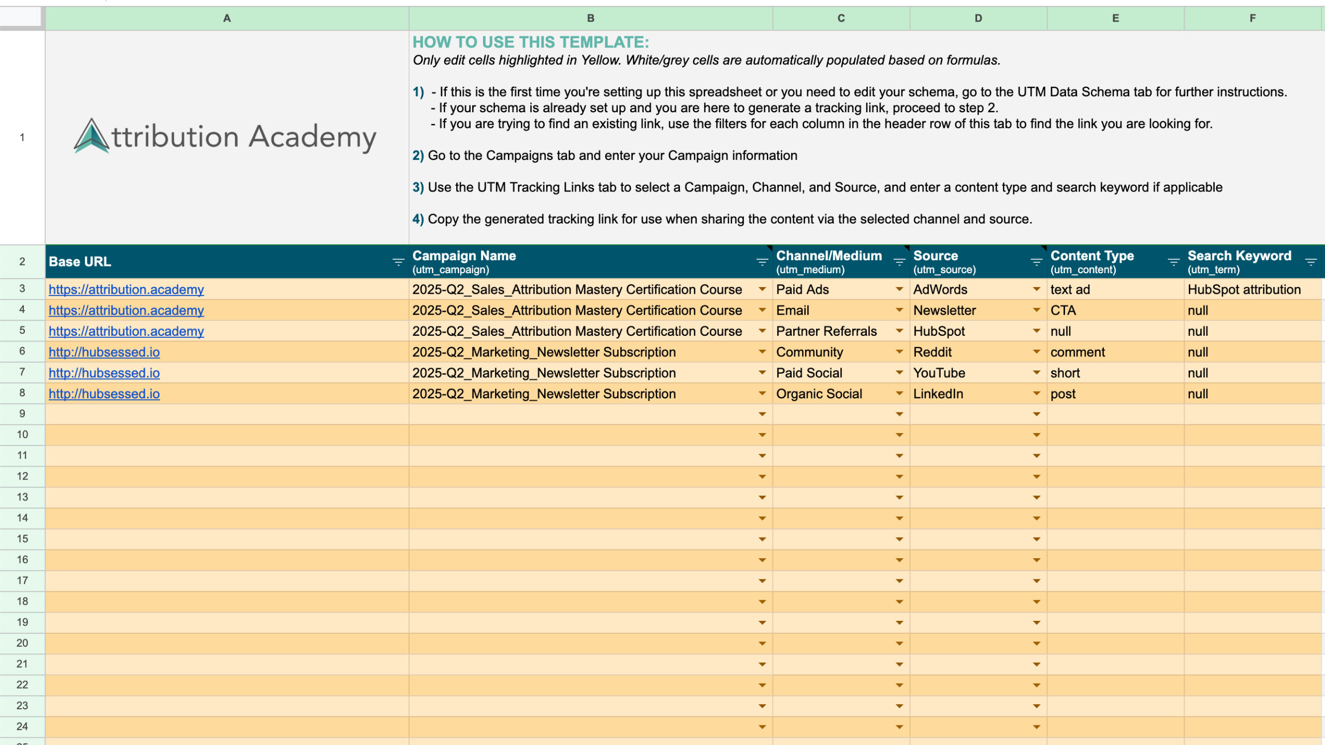This screenshot has width=1325, height=745.
Task: Open the Paid Ads channel dropdown
Action: point(899,289)
